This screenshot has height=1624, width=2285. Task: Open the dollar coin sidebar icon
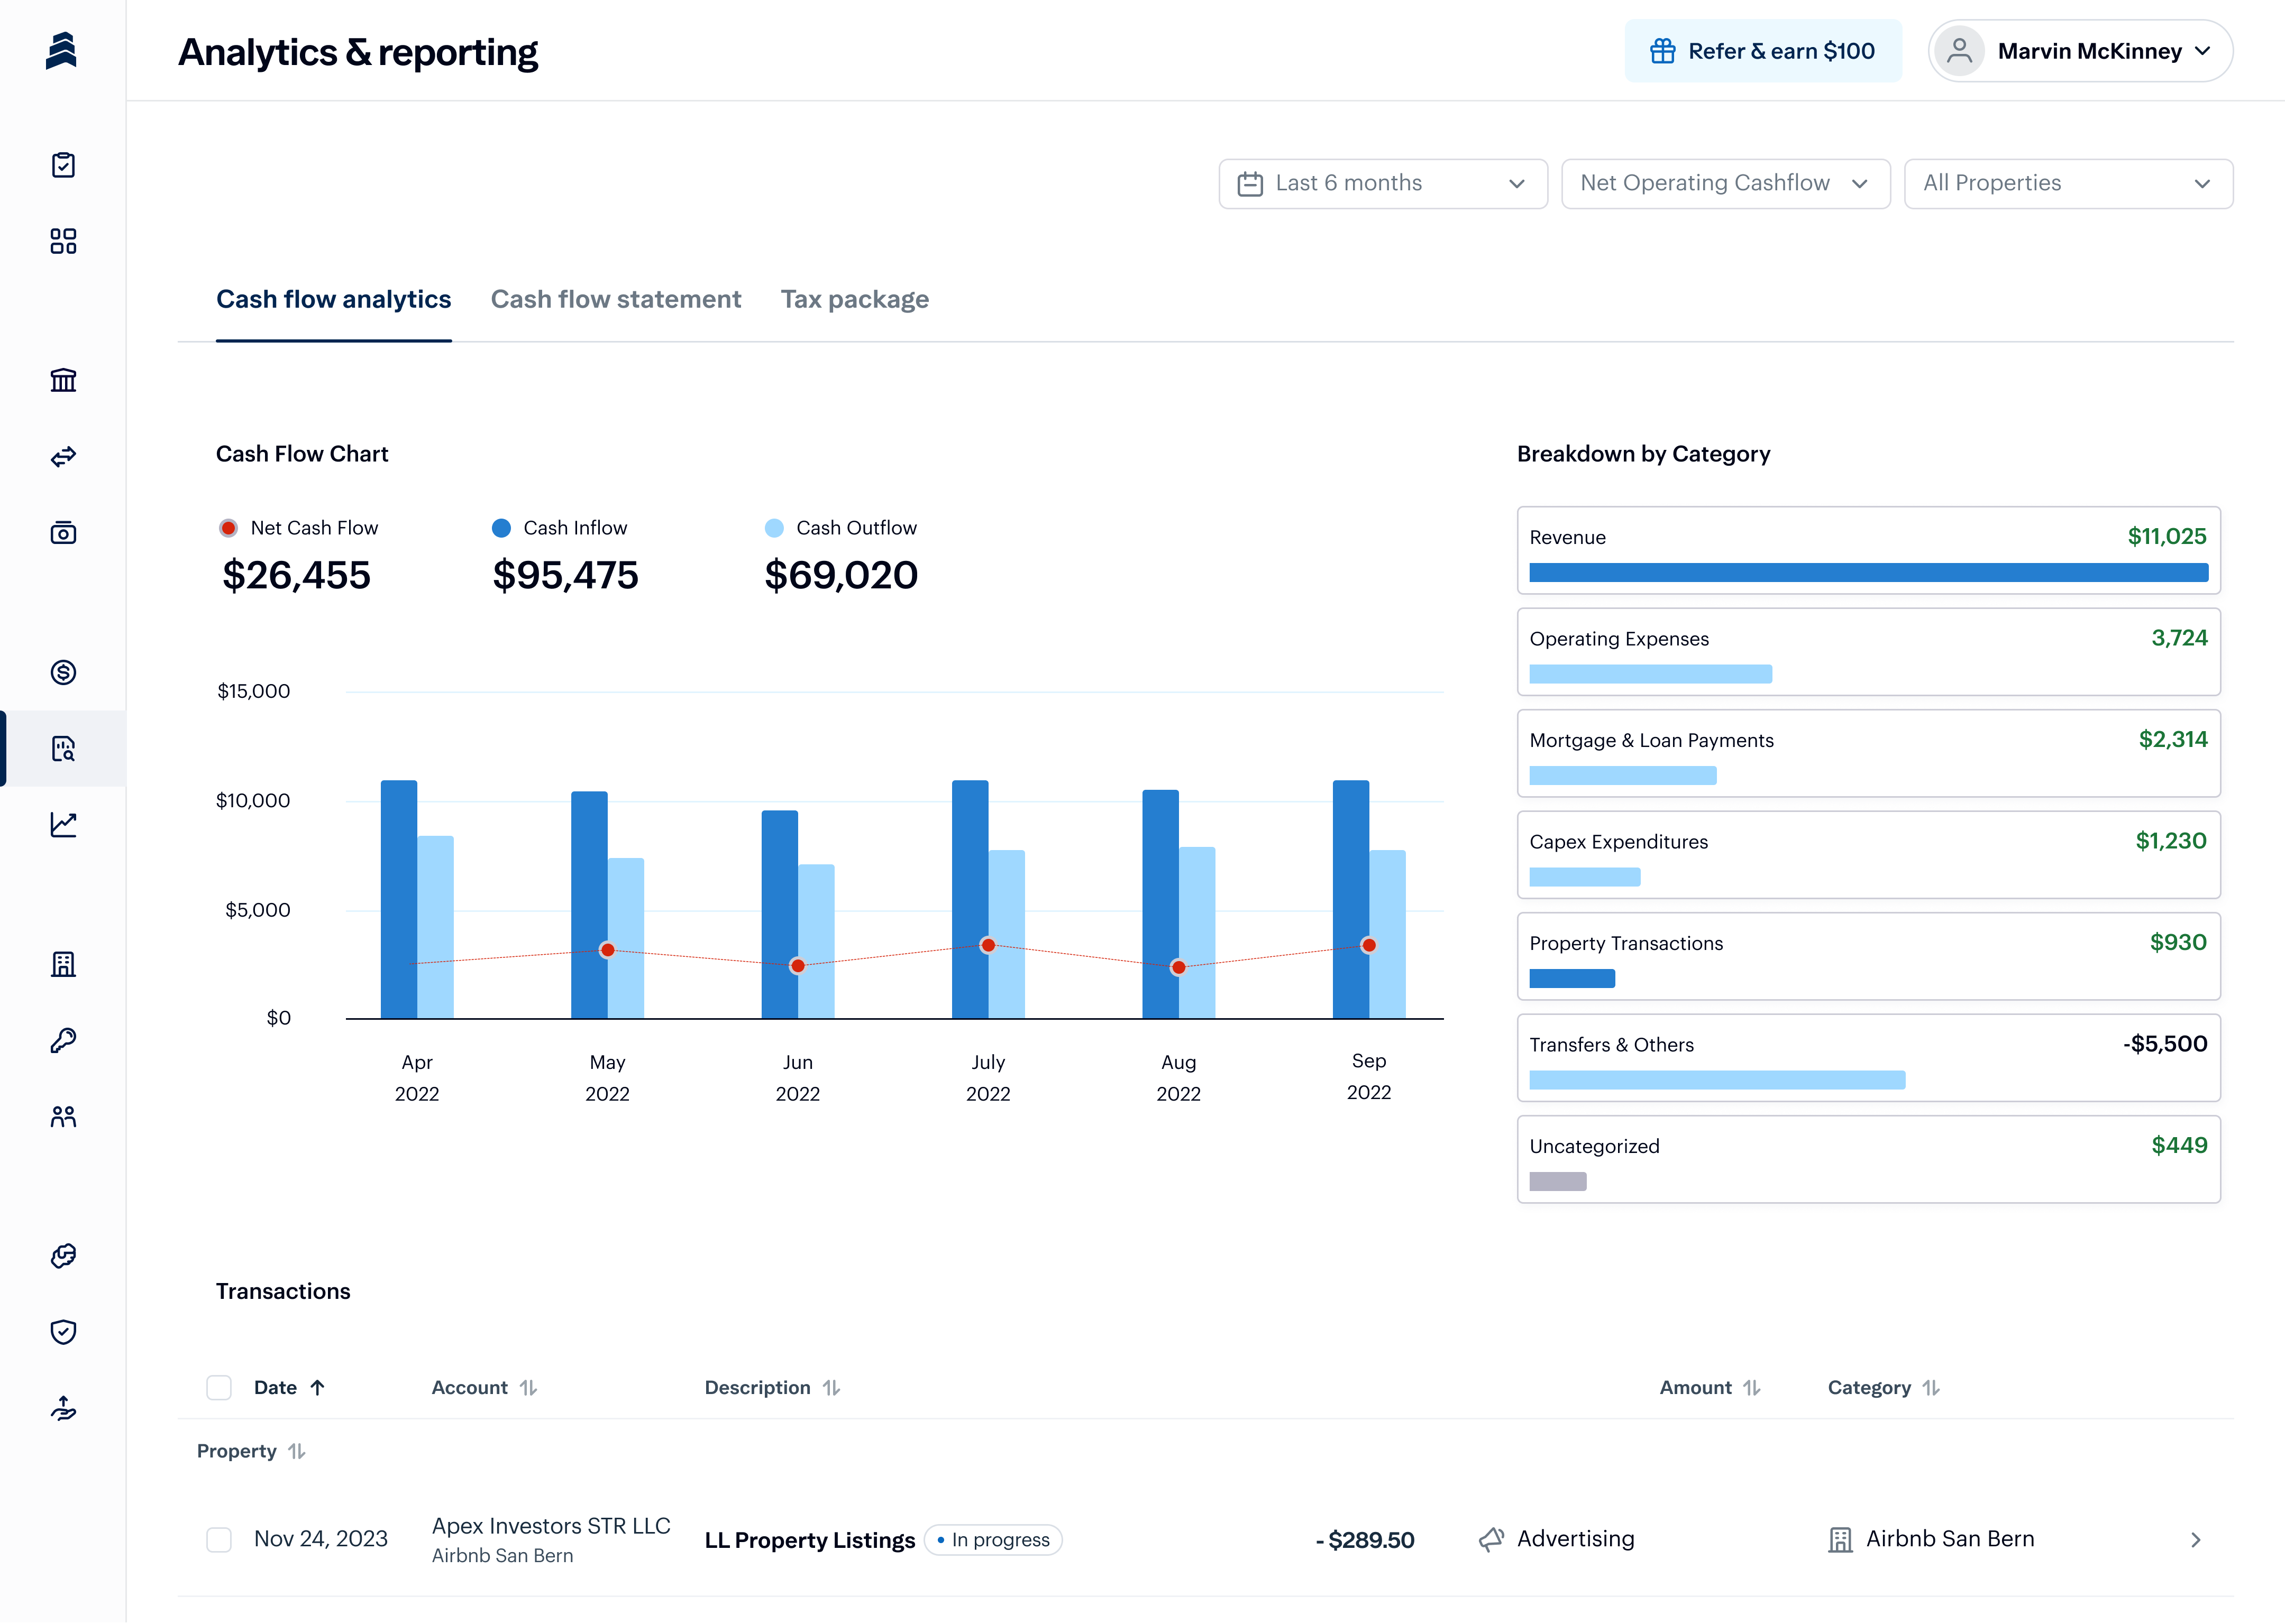(x=63, y=672)
